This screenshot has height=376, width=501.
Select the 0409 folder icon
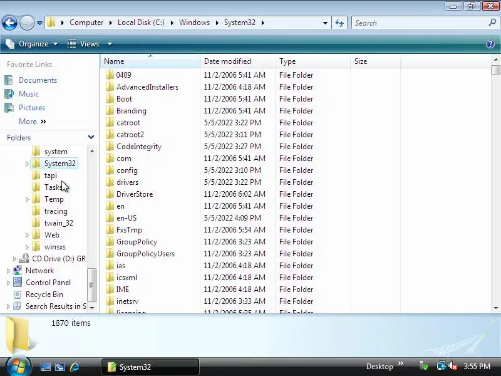coord(110,75)
